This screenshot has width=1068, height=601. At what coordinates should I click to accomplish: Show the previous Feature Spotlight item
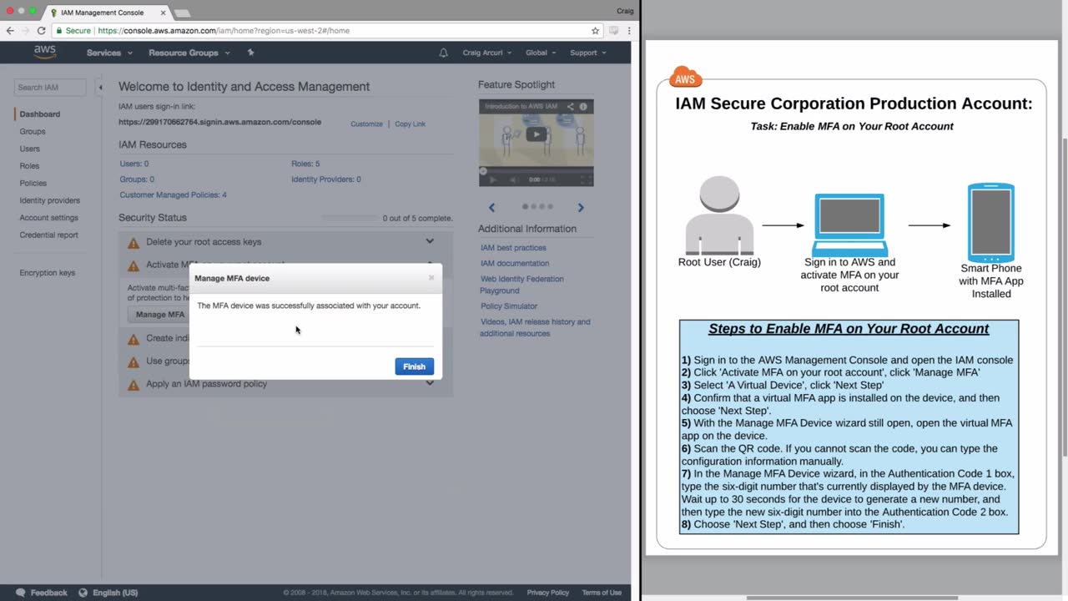coord(491,207)
